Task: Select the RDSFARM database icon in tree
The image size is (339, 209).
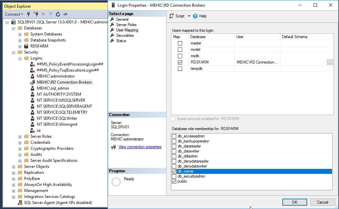Action: (26, 46)
